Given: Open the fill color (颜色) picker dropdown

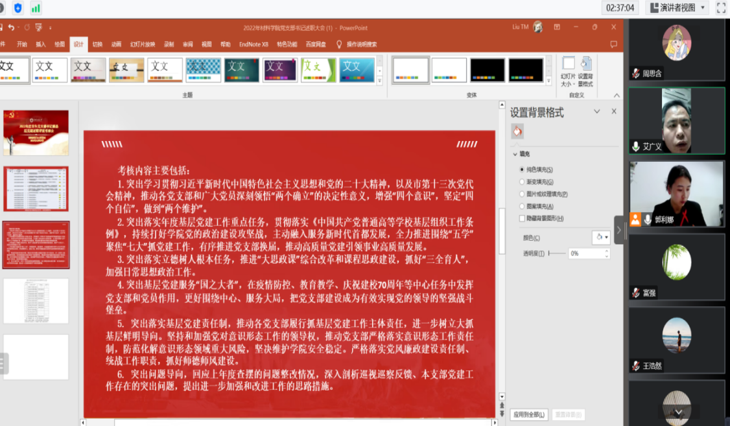Looking at the screenshot, I should click(602, 238).
